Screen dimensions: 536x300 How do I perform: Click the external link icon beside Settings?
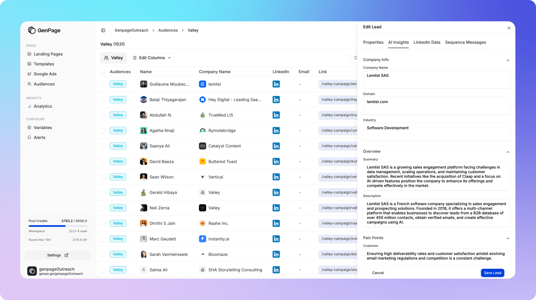point(67,255)
